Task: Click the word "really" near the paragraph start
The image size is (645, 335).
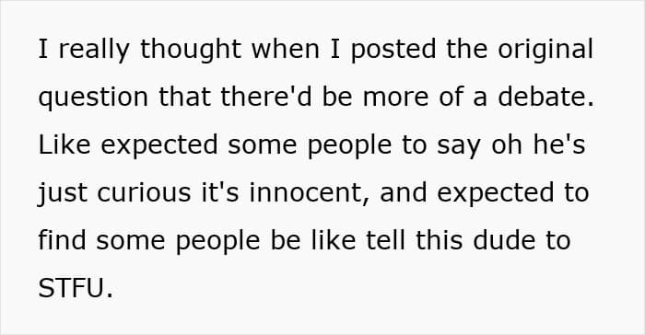Action: [94, 50]
